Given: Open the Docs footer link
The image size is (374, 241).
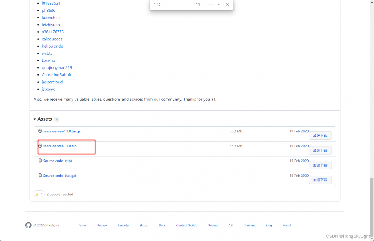Looking at the screenshot, I should pyautogui.click(x=162, y=225).
